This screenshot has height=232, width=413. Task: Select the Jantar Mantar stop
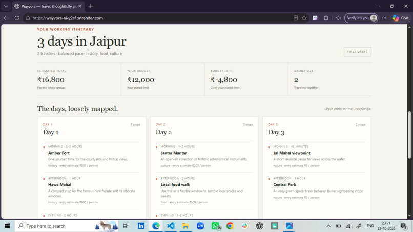pyautogui.click(x=174, y=153)
